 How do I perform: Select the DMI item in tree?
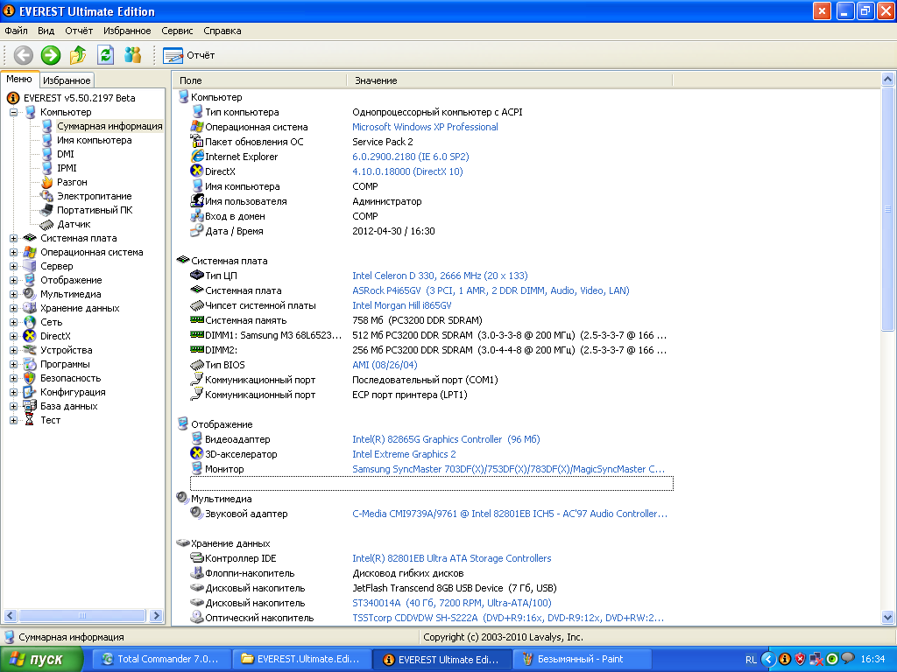(66, 154)
